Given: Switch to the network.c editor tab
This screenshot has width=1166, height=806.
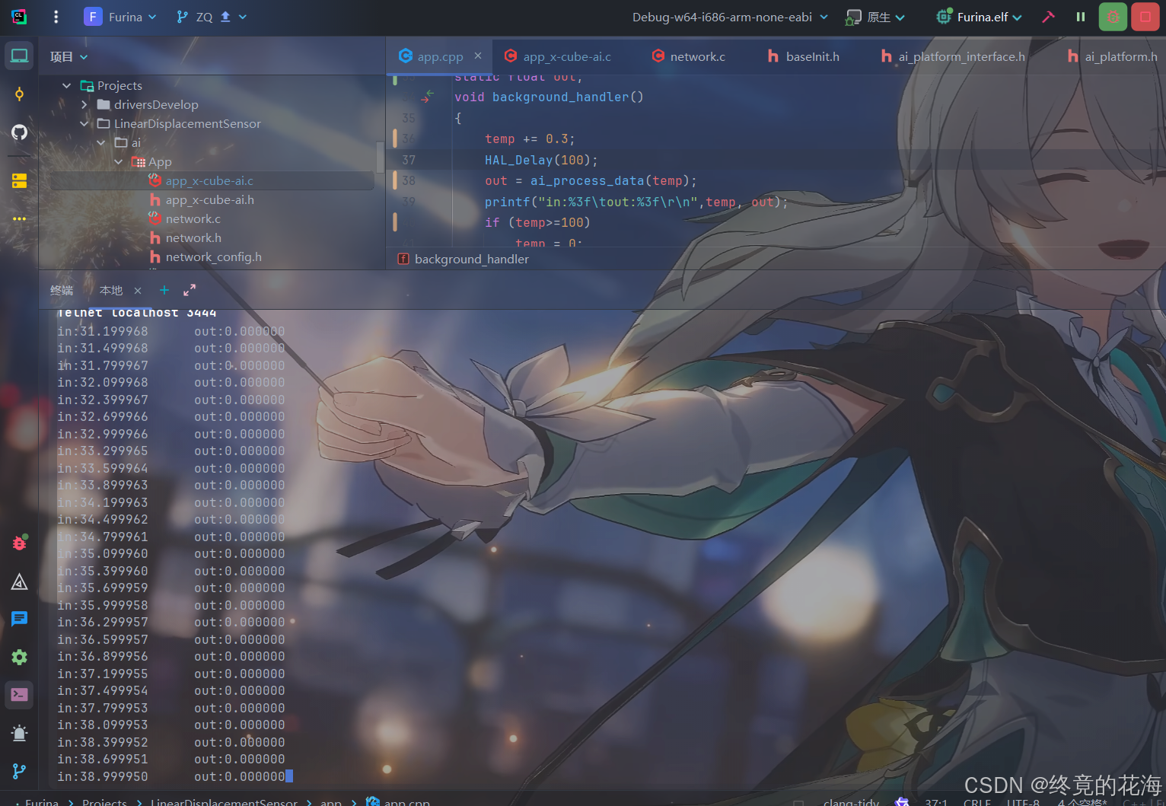Looking at the screenshot, I should point(689,56).
